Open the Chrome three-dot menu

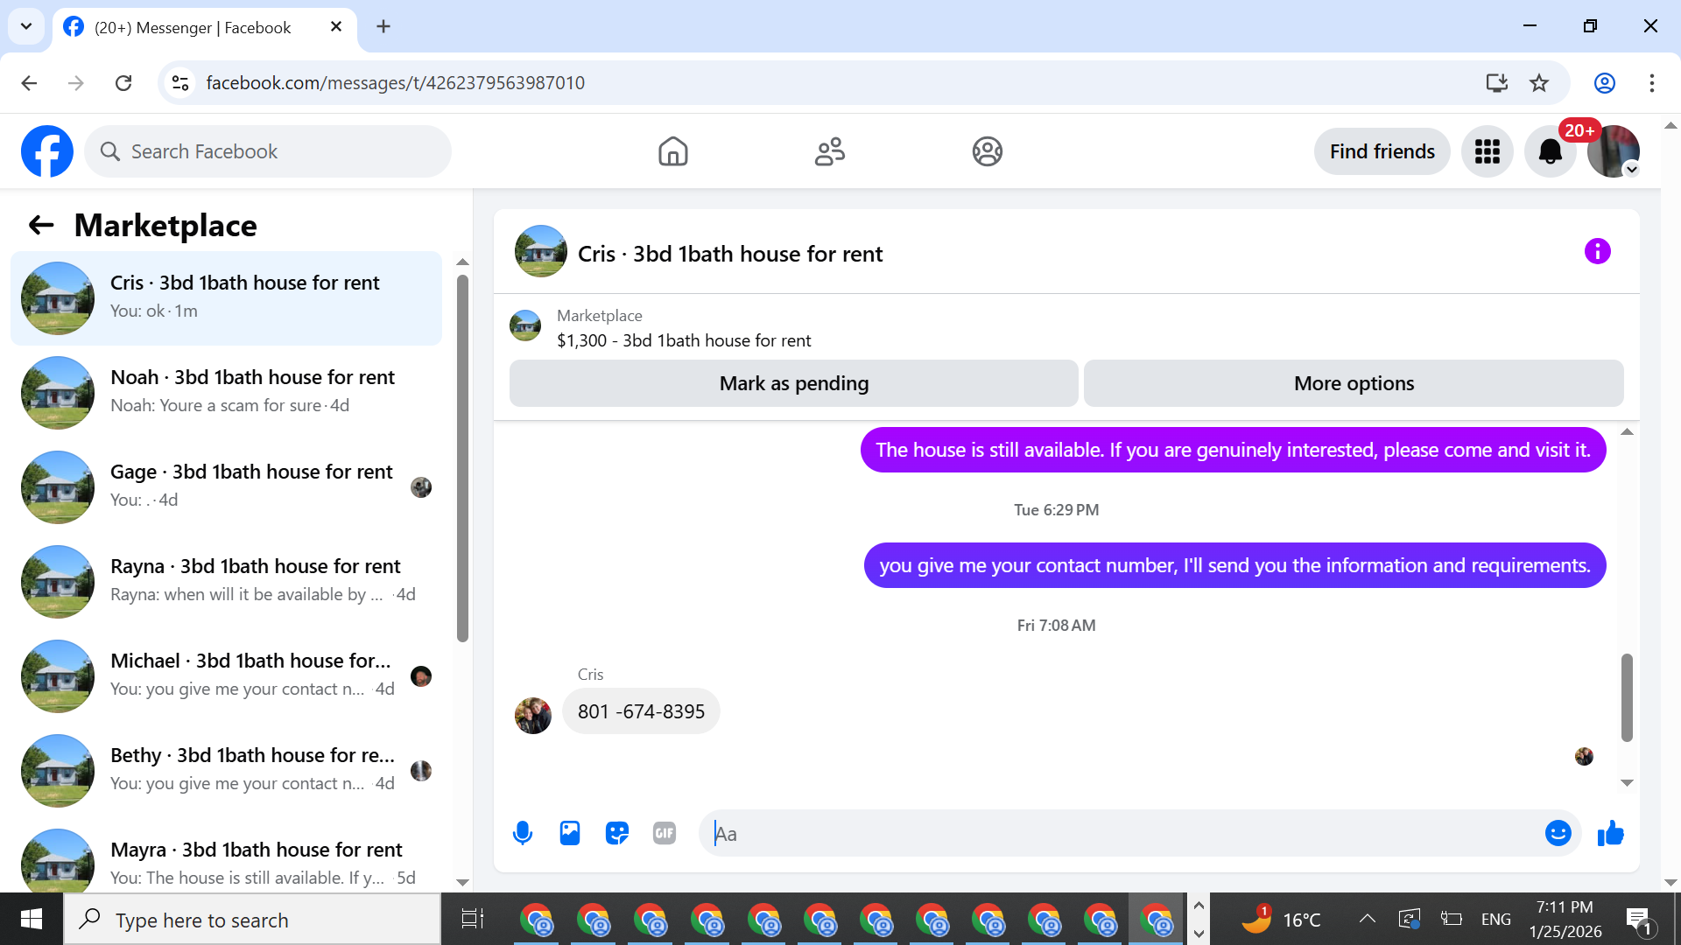tap(1652, 83)
